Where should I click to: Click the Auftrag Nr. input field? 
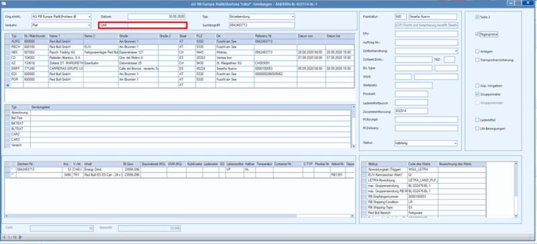click(x=426, y=42)
